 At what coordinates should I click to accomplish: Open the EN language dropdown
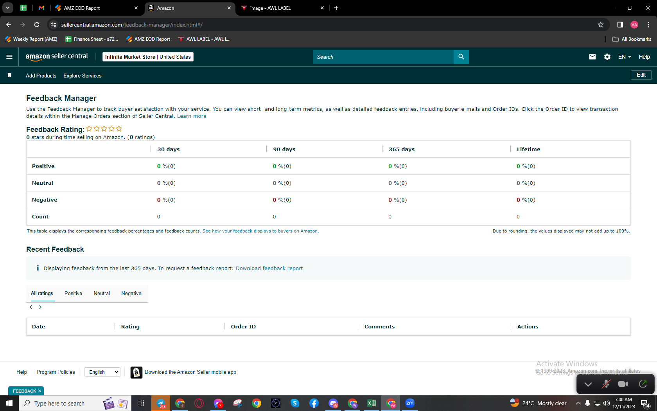click(x=625, y=57)
